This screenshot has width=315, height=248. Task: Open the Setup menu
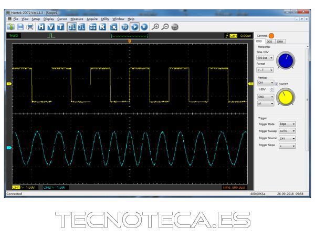[36, 19]
